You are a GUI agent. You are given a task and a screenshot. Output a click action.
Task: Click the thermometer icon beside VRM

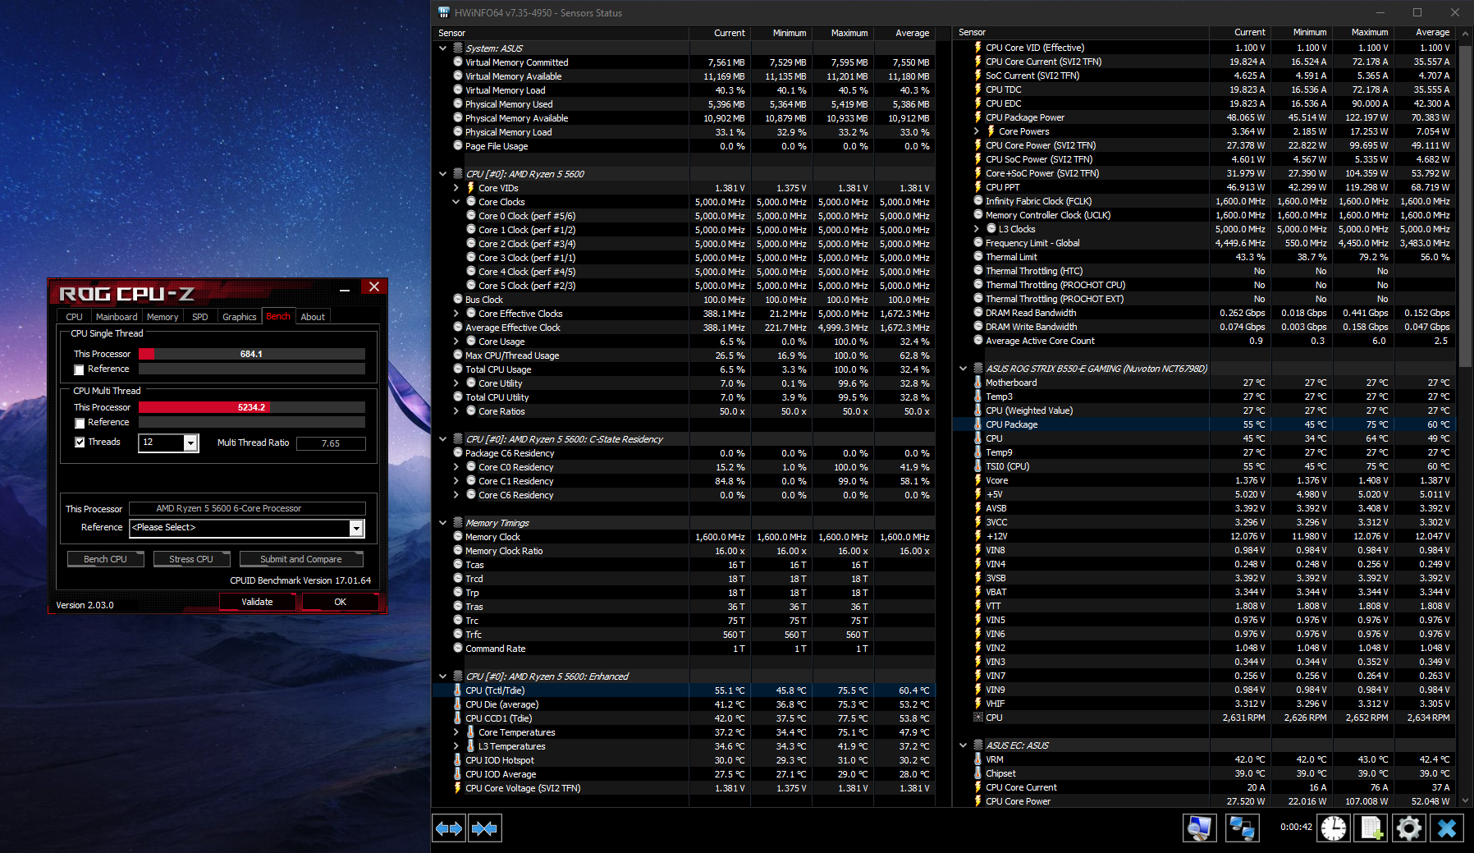(978, 759)
